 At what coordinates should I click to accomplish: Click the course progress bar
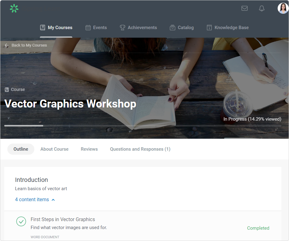(x=143, y=126)
